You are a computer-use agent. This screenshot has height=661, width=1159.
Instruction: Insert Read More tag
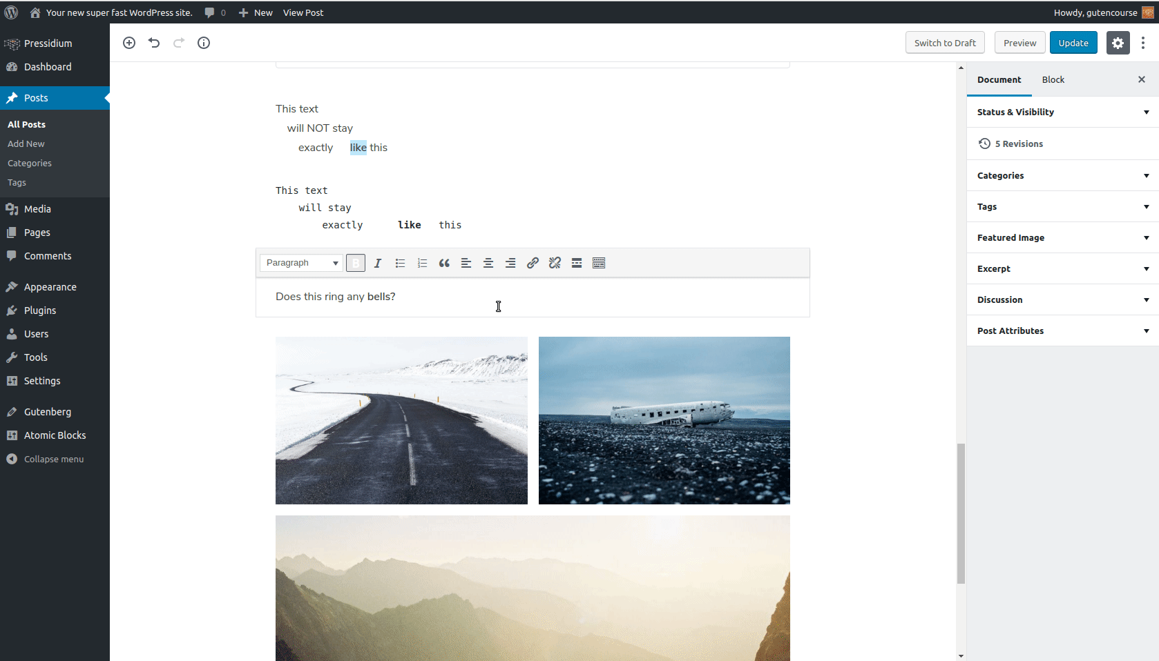[577, 263]
